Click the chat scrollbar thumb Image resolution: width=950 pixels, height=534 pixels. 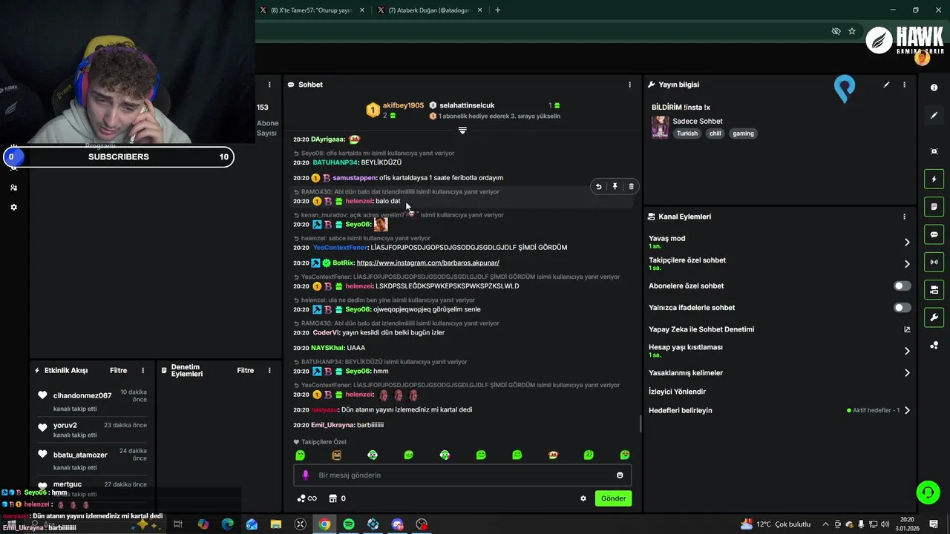pos(641,424)
